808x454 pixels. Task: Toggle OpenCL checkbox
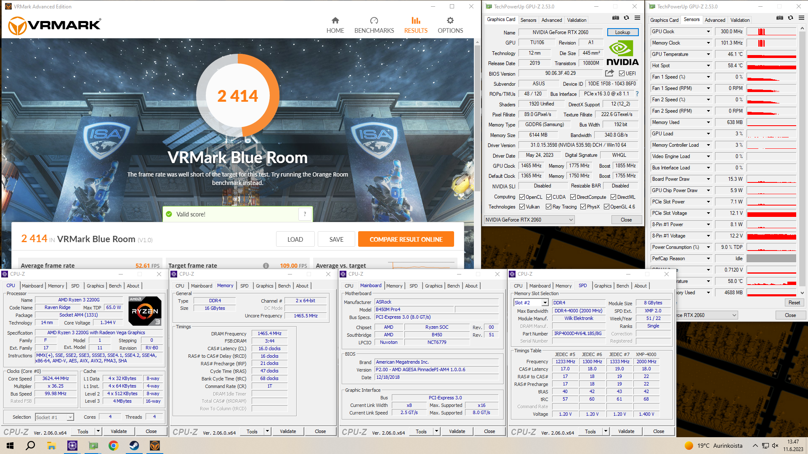pyautogui.click(x=522, y=197)
